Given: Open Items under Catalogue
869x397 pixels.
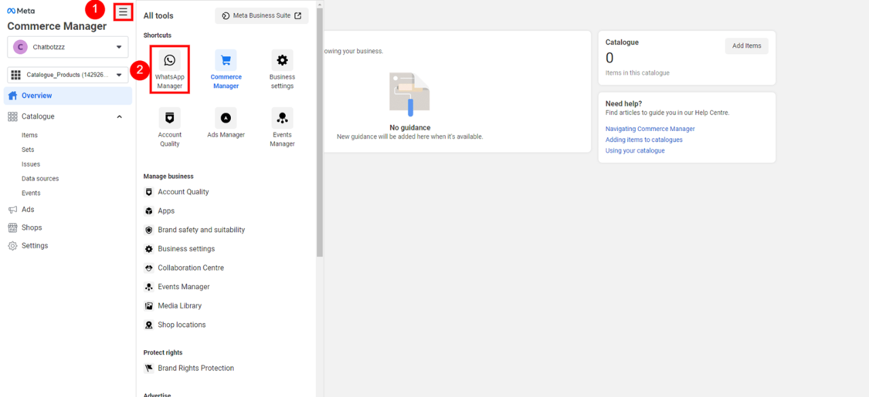Looking at the screenshot, I should coord(30,136).
